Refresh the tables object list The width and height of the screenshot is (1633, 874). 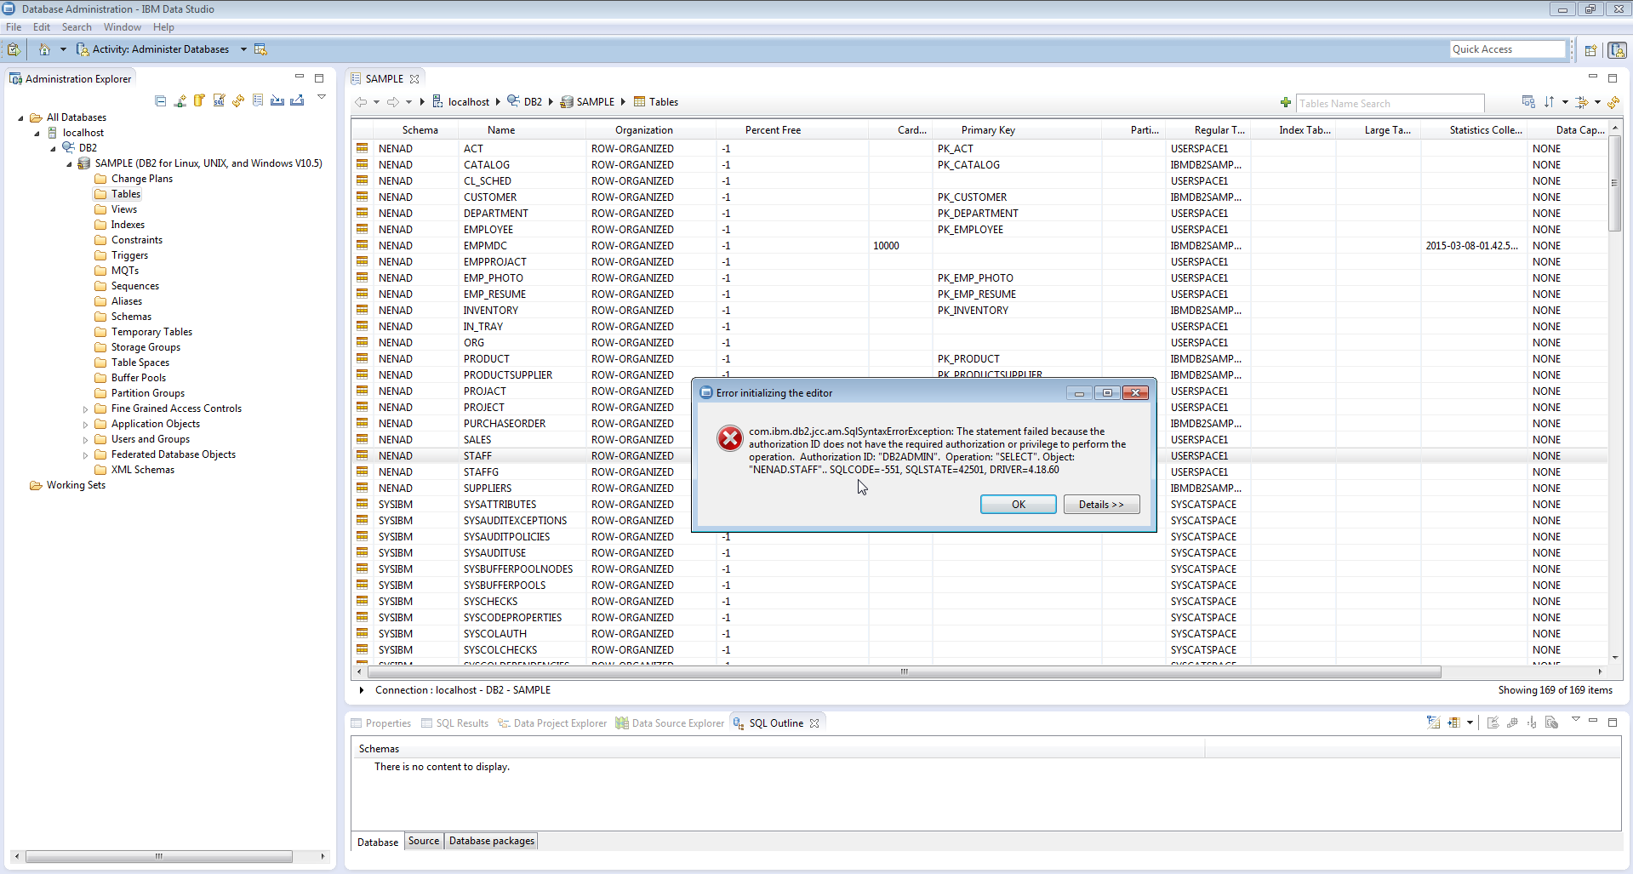[1613, 102]
